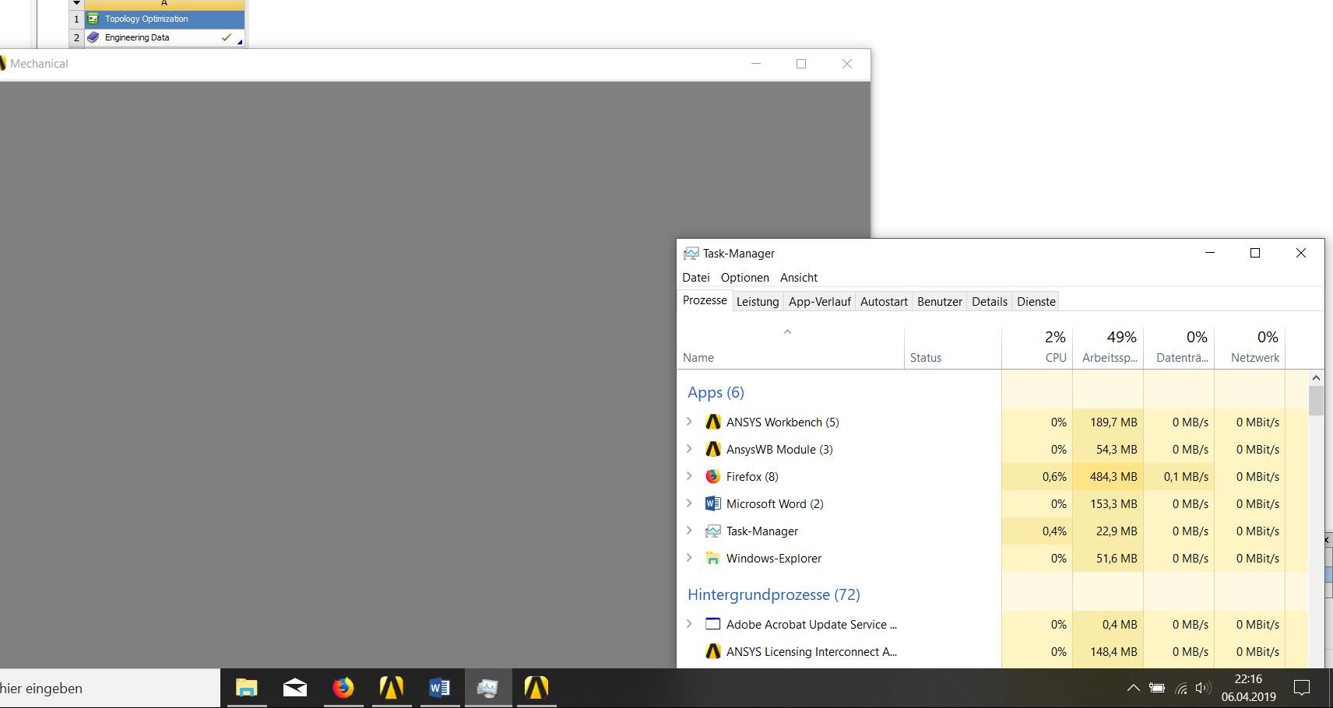Sort processes by Name column header
1333x708 pixels.
790,347
